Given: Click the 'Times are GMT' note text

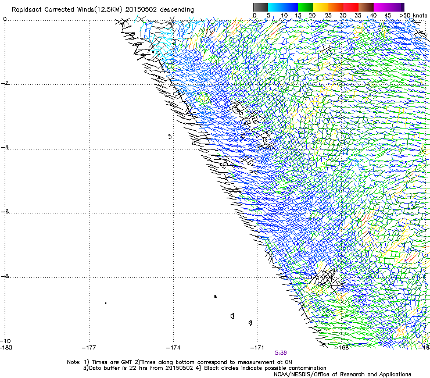Looking at the screenshot, I should 112,362.
